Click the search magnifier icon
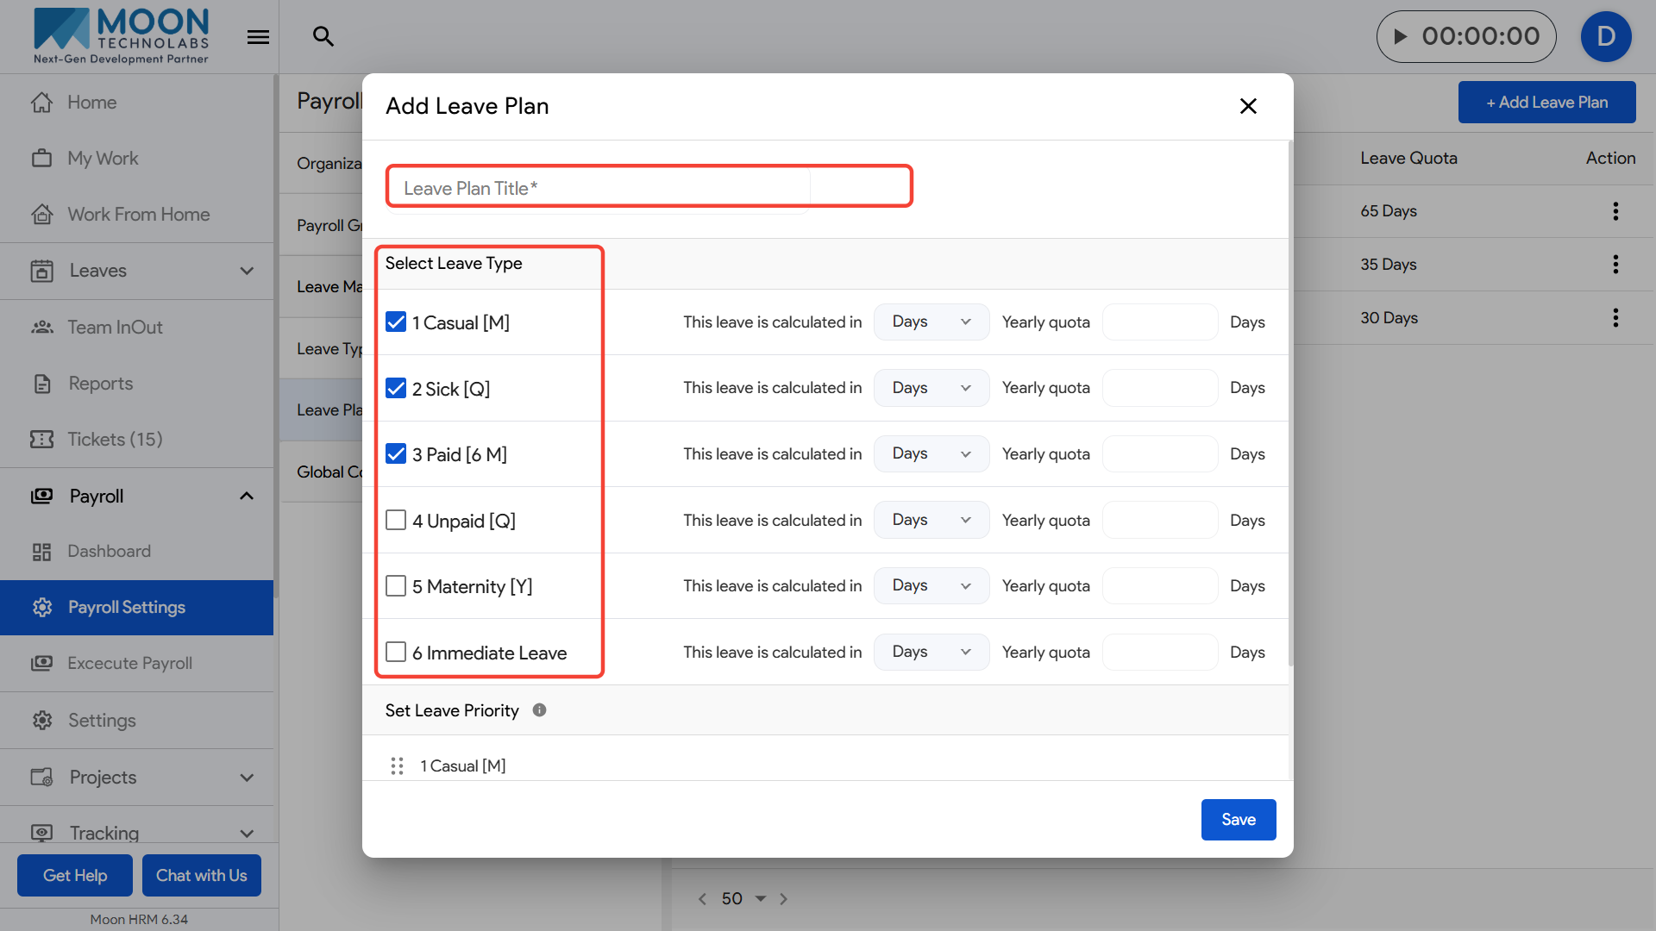 323,36
